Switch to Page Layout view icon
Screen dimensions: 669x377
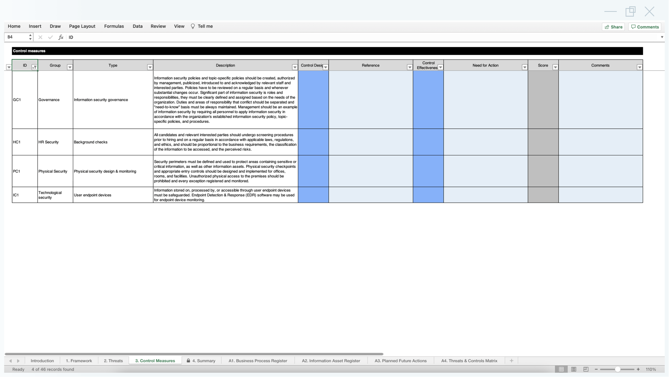click(574, 369)
